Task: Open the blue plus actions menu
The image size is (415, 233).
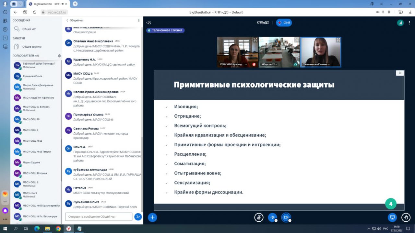Action: click(x=152, y=217)
